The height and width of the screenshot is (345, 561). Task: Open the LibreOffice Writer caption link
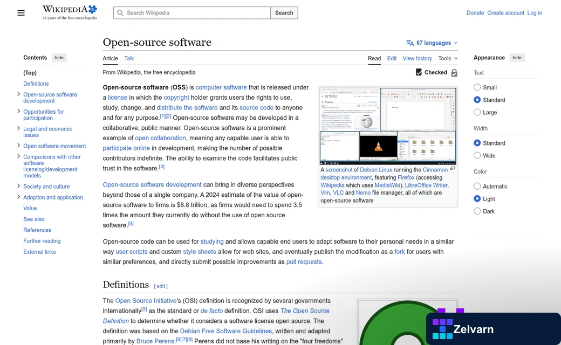tap(426, 185)
